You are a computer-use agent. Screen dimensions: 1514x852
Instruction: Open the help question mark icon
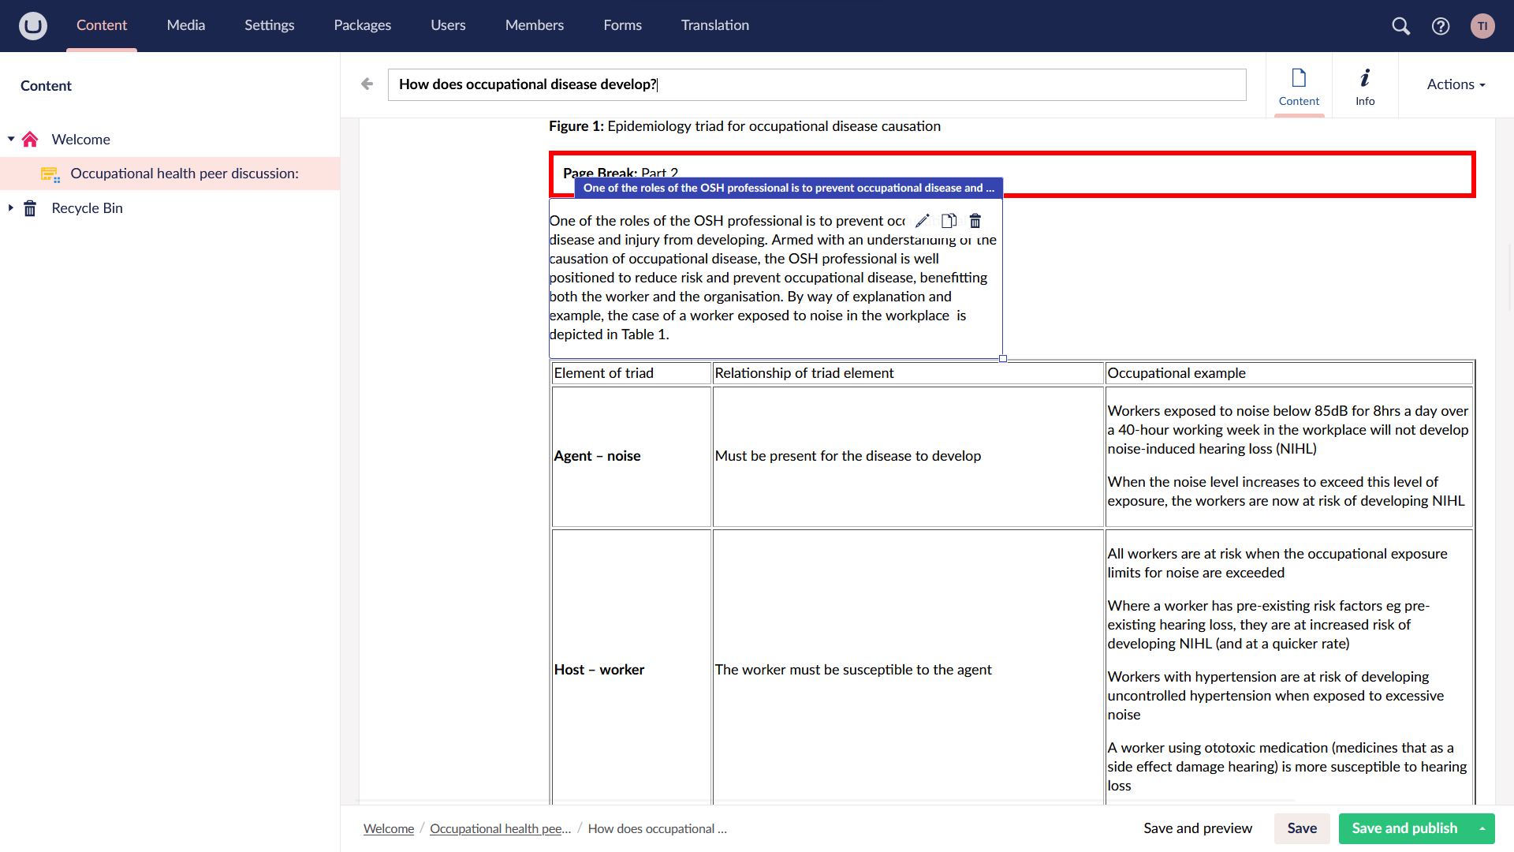(1441, 26)
